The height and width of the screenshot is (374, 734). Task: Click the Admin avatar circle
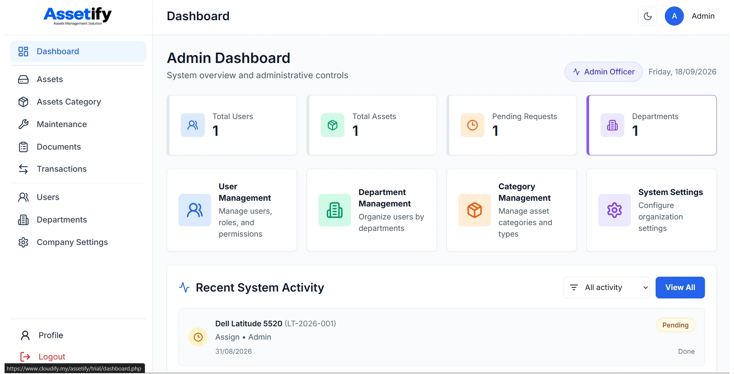coord(674,16)
